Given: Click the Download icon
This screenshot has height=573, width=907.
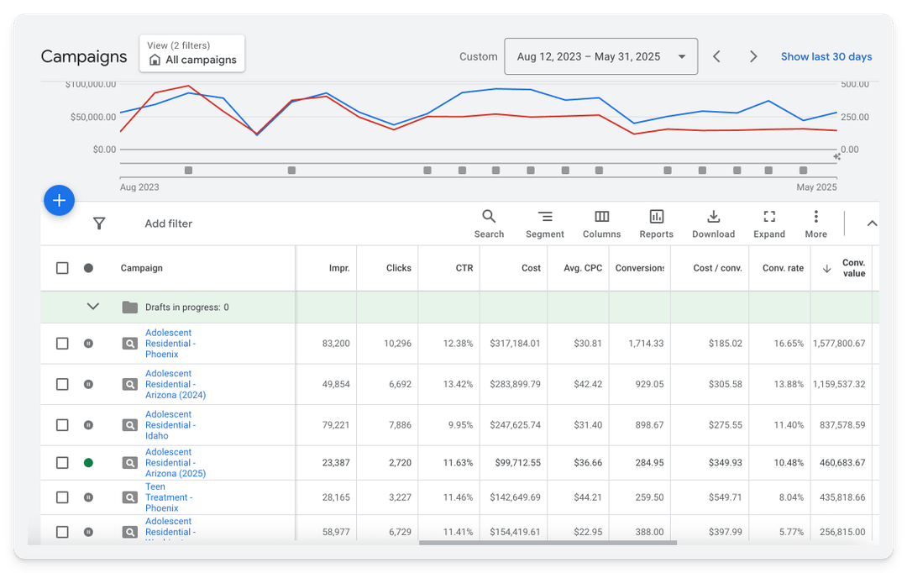Looking at the screenshot, I should point(713,217).
